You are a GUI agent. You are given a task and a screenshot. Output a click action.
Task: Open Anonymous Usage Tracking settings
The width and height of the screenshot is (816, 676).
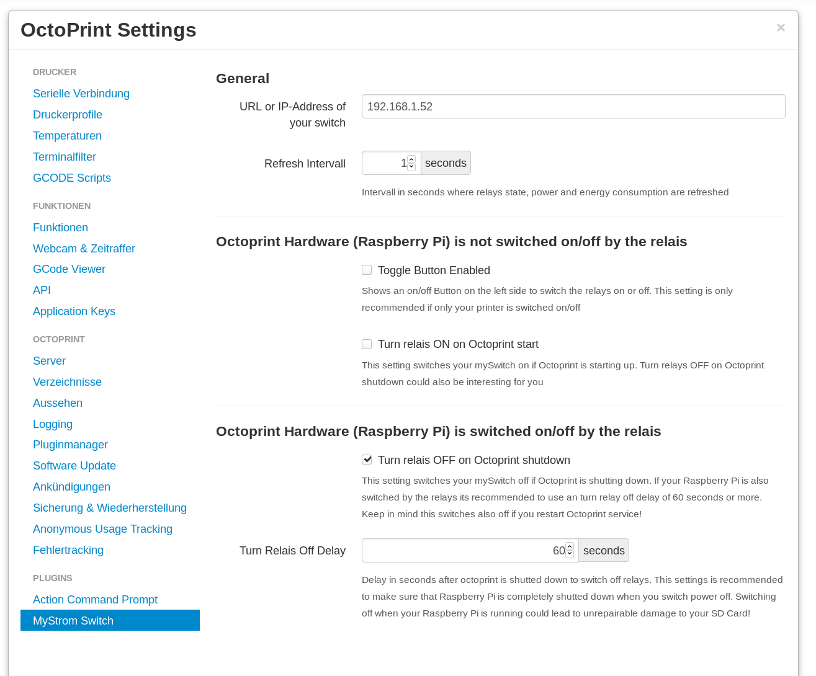pyautogui.click(x=102, y=529)
